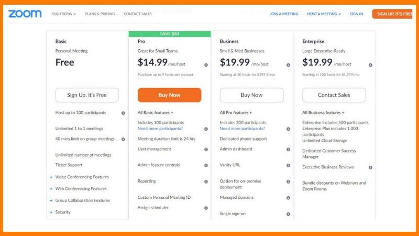Click info icon beside Pro $14.99 price

(x=206, y=65)
